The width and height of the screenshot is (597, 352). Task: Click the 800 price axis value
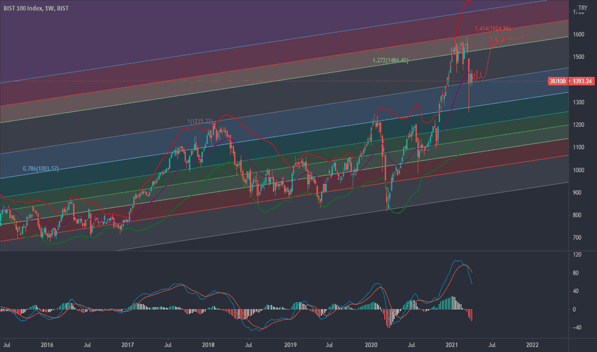pos(577,215)
